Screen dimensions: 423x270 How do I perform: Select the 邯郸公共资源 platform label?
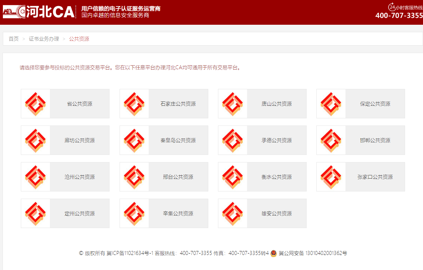coord(375,140)
